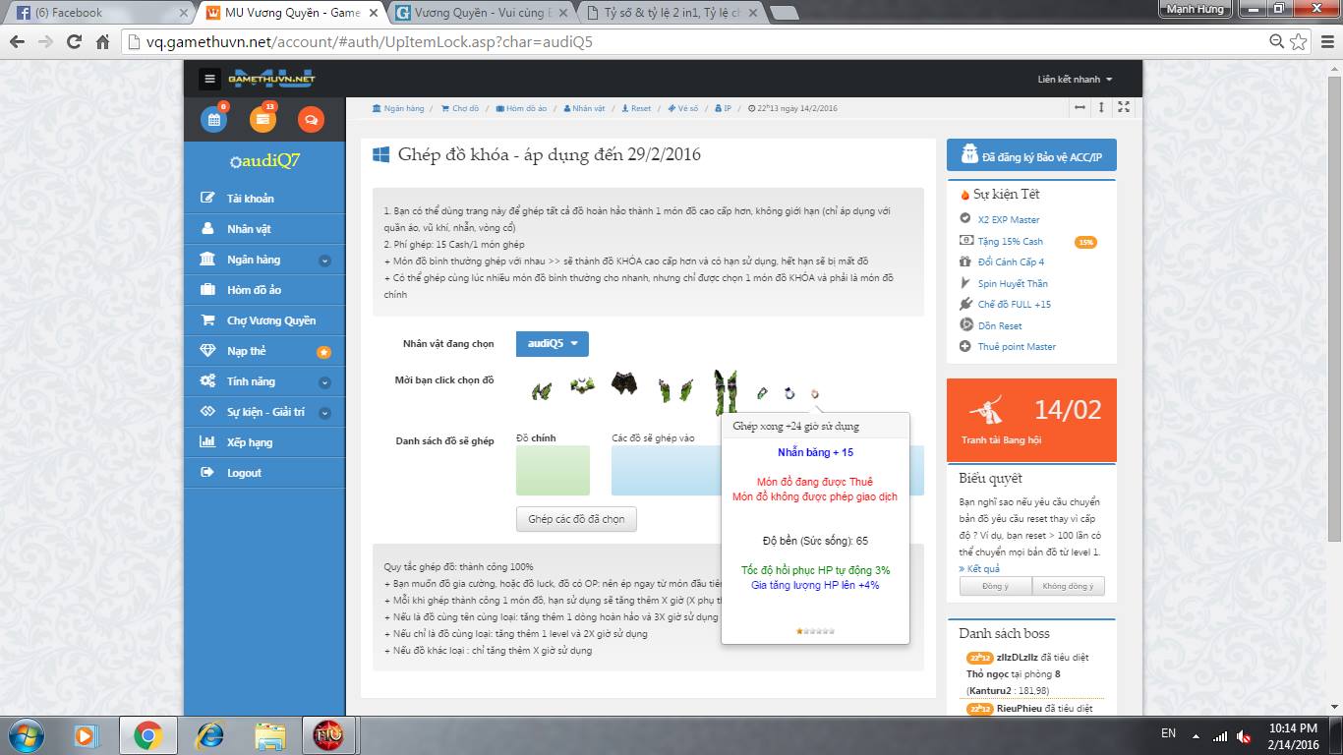Open the Nạp thẻ sidebar item
Screen dimensions: 1343x755
pos(264,351)
